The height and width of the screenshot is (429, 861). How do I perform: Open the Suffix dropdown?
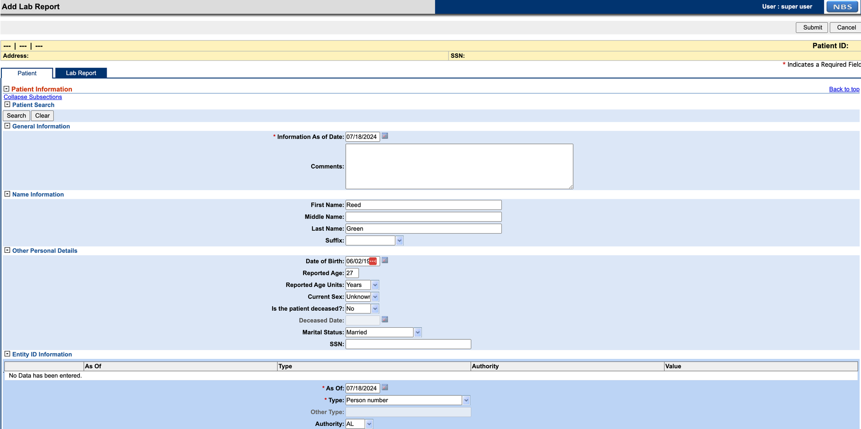pyautogui.click(x=399, y=240)
